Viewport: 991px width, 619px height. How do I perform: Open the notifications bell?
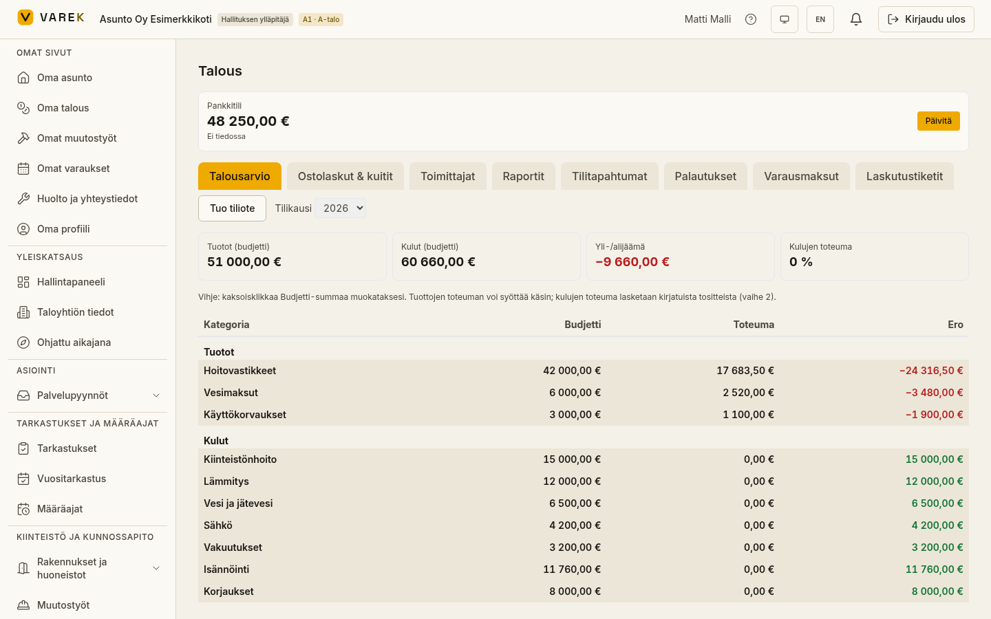[x=856, y=19]
